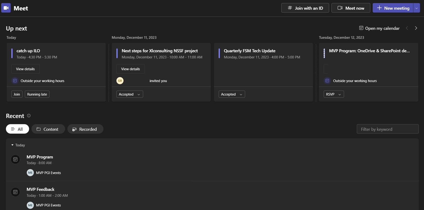Open Accepted dropdown for Quarterly FSM Tech Update

click(232, 94)
